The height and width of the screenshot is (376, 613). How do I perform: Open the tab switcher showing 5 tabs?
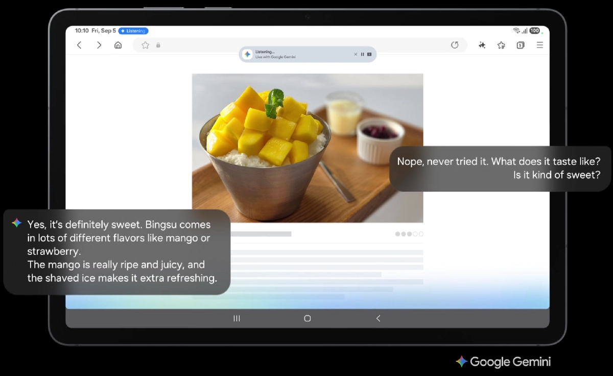pos(520,45)
